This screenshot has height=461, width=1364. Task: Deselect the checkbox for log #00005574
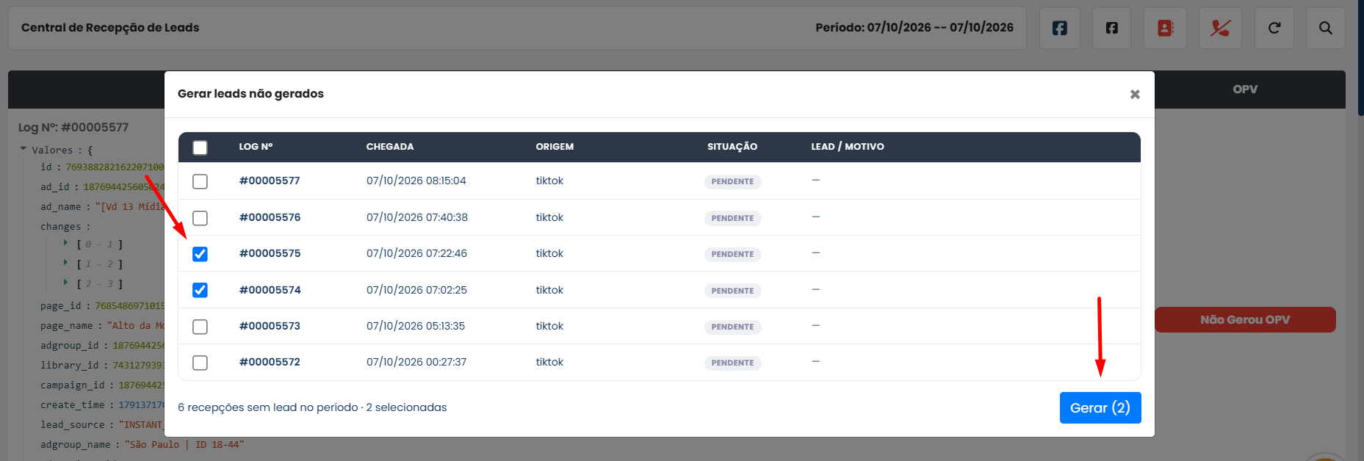point(200,290)
